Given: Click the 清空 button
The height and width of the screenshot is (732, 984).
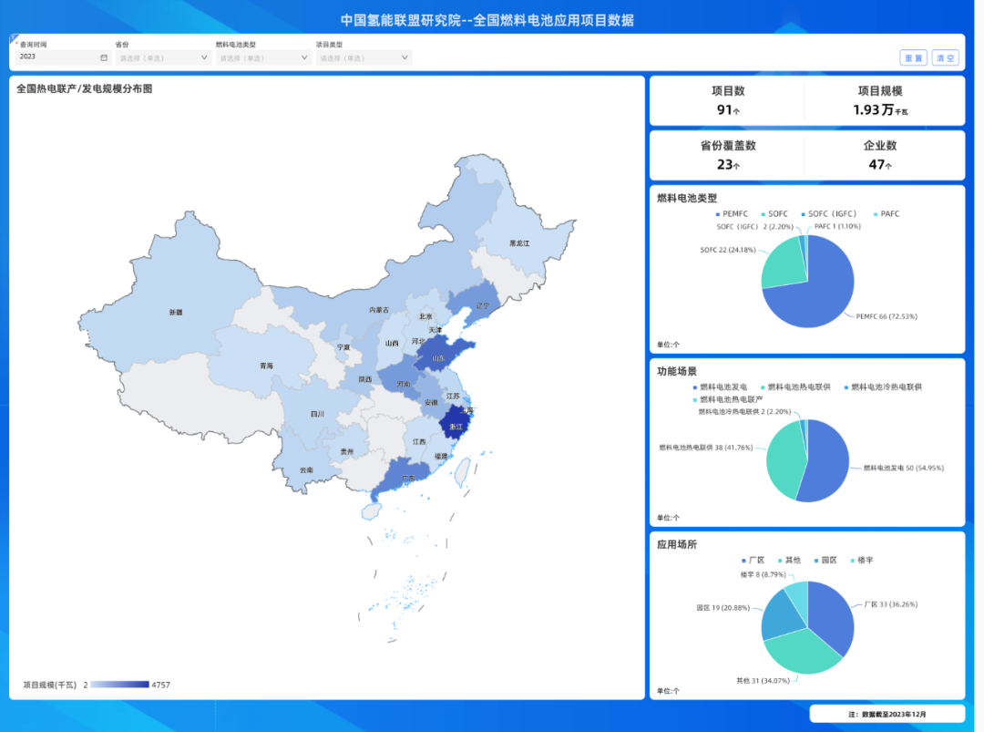Looking at the screenshot, I should click(x=945, y=57).
